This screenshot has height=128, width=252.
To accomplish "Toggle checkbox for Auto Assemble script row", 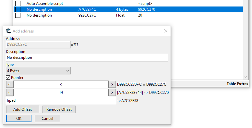I will 18,3.
